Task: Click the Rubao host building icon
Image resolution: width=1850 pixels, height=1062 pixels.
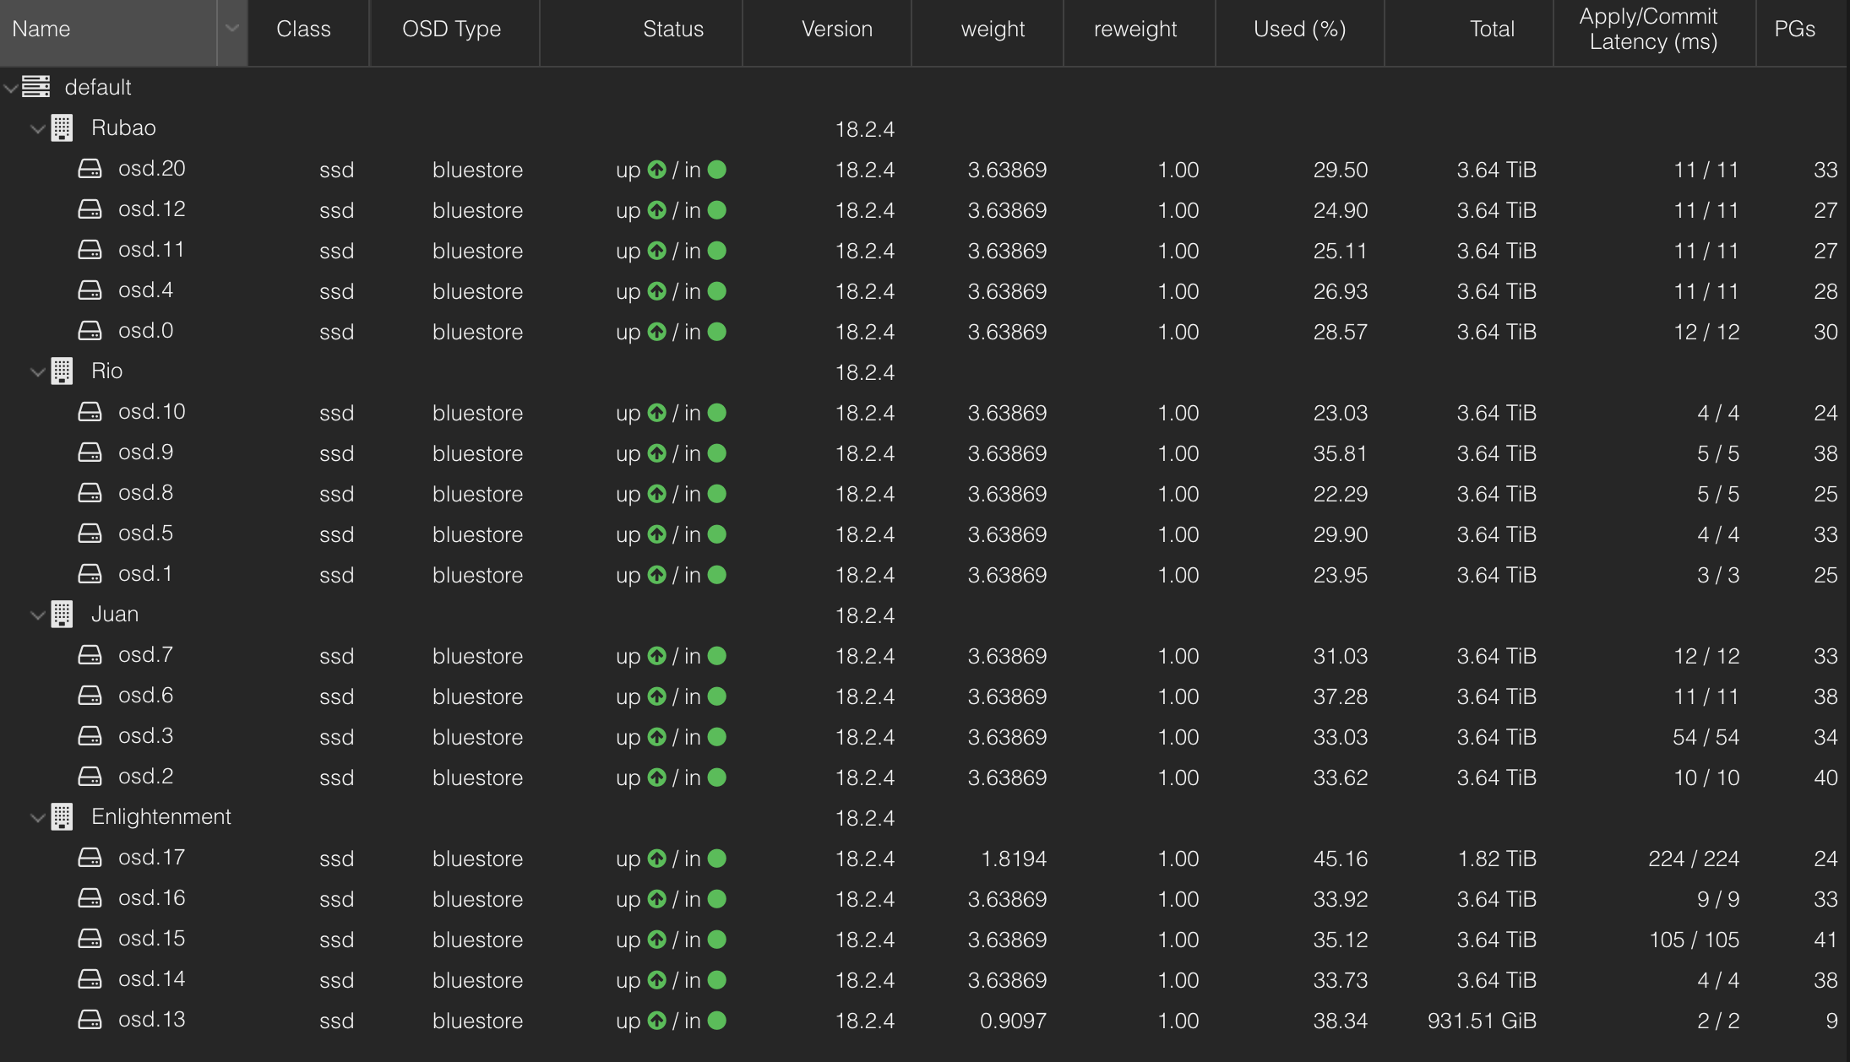Action: click(63, 128)
